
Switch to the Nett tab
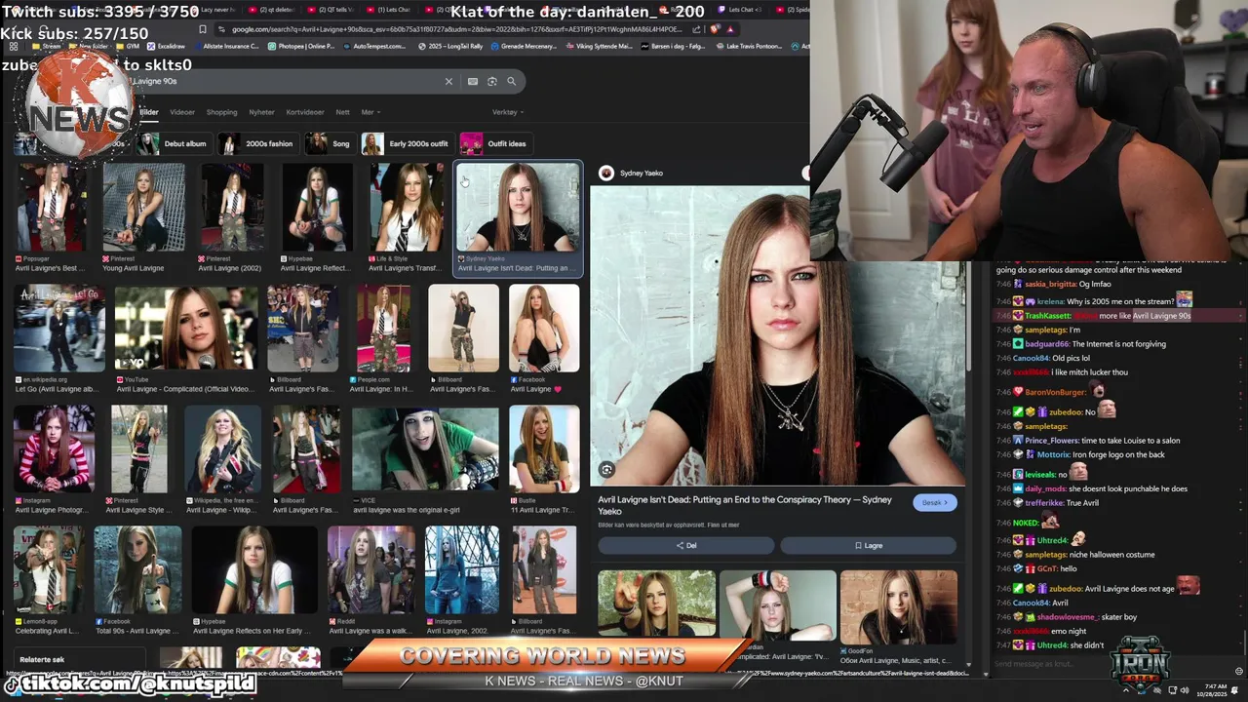click(x=342, y=112)
